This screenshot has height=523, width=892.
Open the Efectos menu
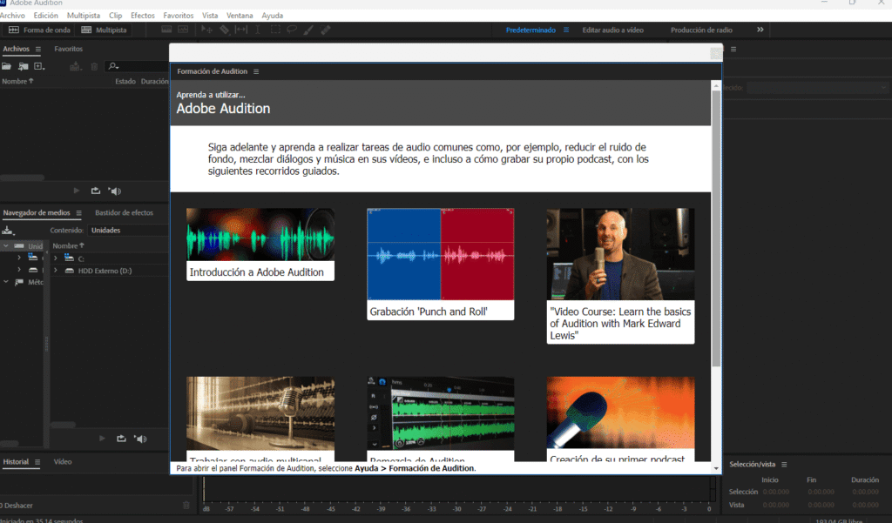tap(142, 16)
